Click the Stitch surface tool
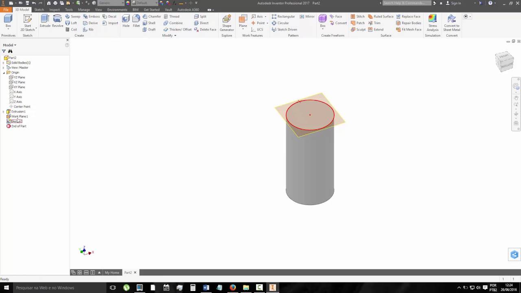 (x=358, y=17)
